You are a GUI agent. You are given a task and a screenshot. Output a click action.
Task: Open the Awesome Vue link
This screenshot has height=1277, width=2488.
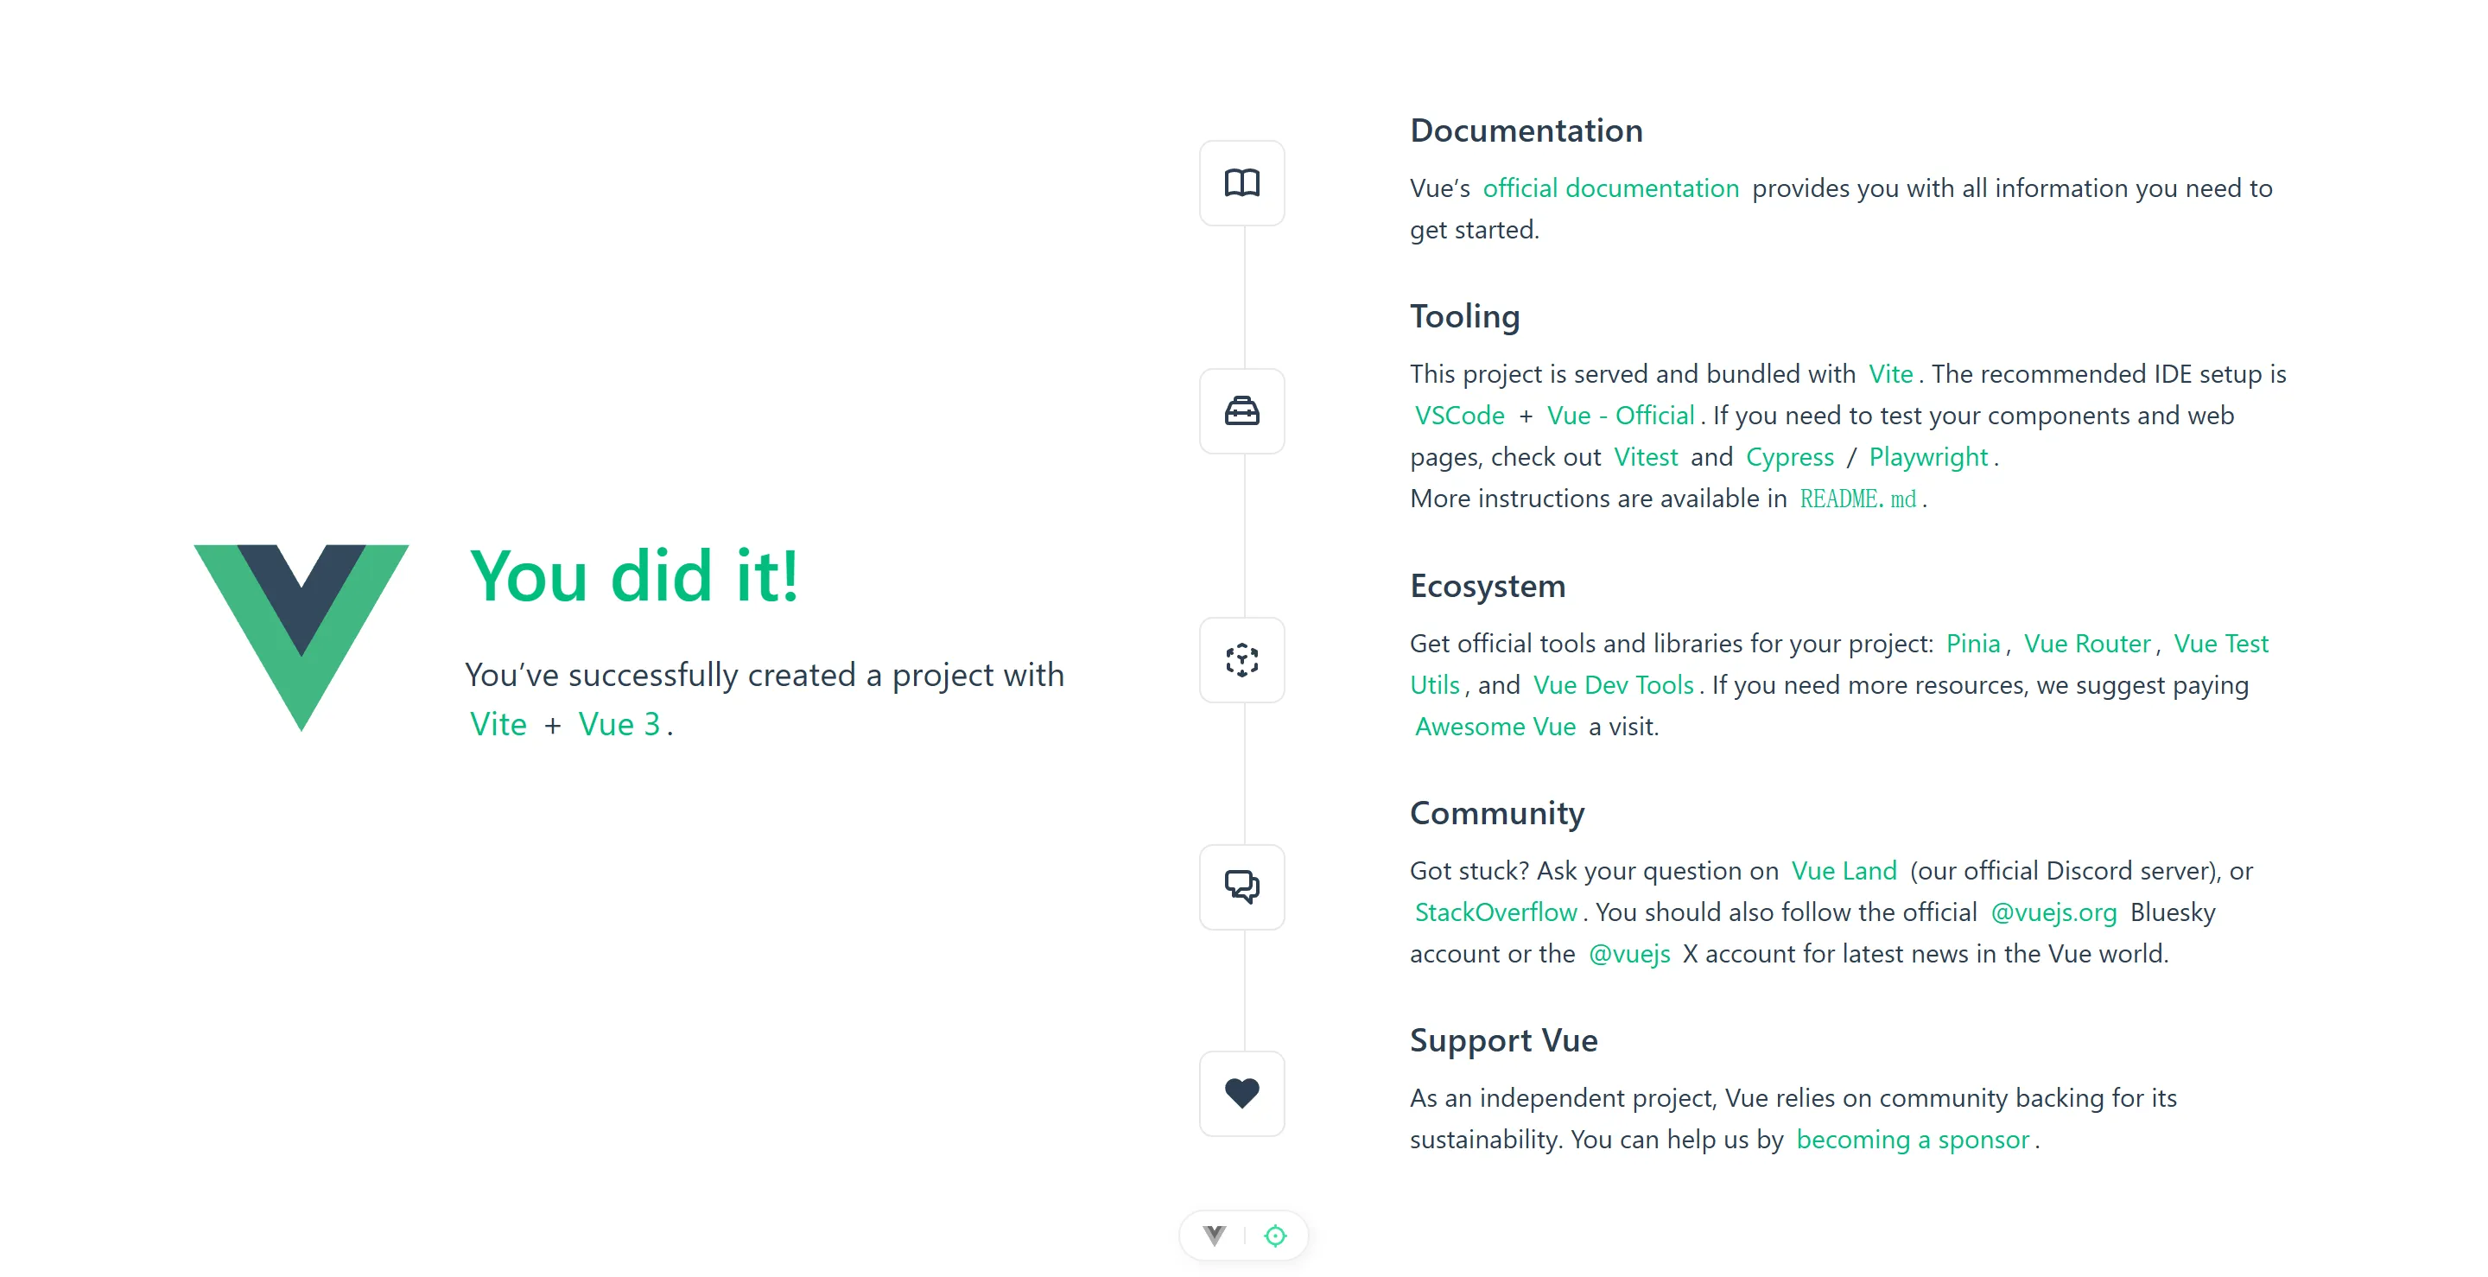(x=1495, y=727)
